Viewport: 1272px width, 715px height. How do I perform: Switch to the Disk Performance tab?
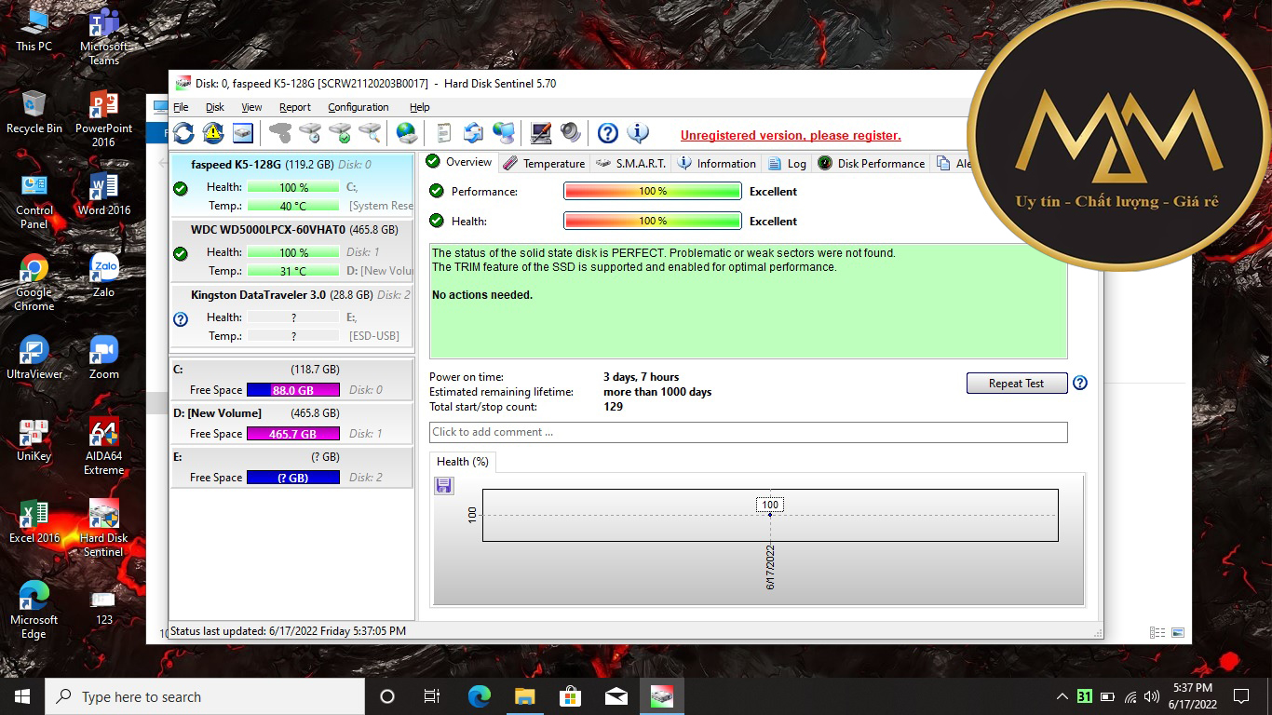pos(871,163)
